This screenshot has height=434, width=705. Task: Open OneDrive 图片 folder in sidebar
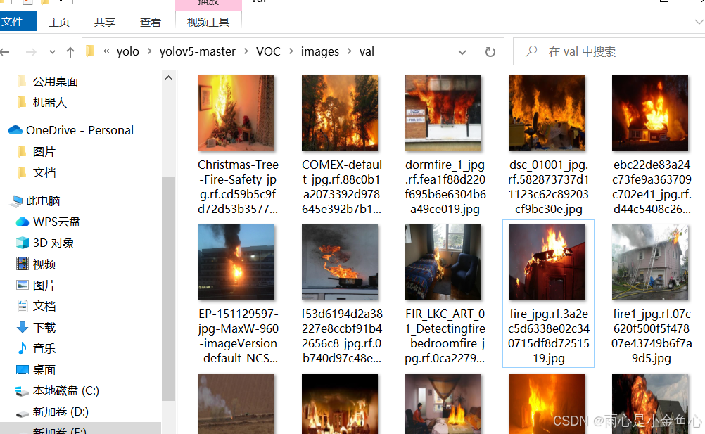click(44, 152)
